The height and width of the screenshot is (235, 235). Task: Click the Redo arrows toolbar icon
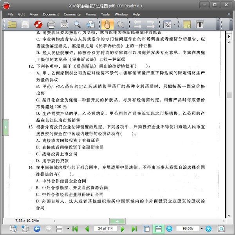pyautogui.click(x=150, y=24)
